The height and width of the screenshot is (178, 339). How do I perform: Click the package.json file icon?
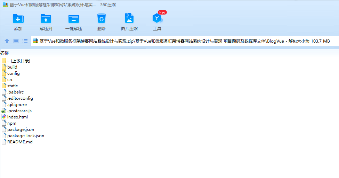tap(4, 130)
